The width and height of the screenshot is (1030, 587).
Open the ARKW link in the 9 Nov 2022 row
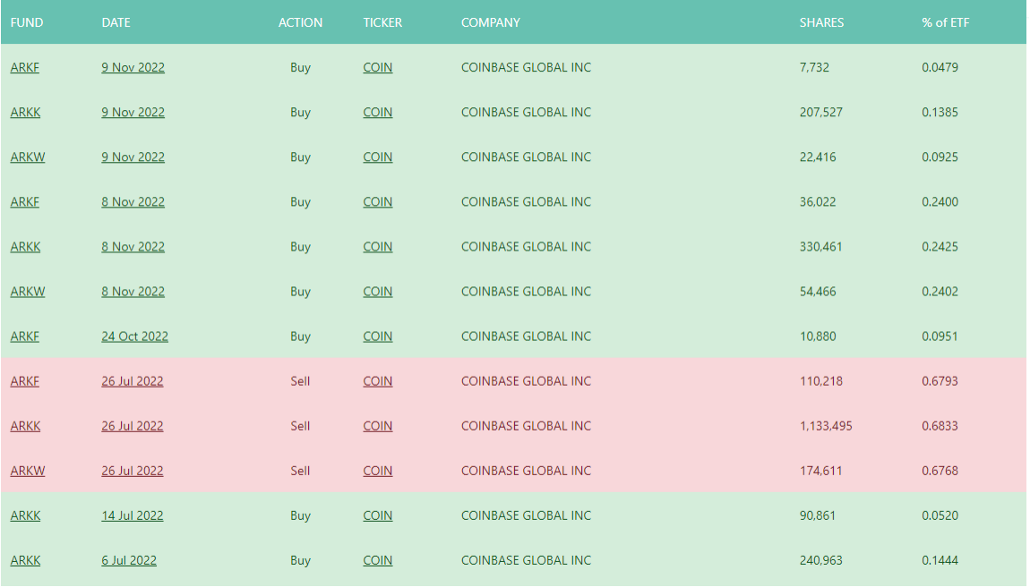(28, 157)
